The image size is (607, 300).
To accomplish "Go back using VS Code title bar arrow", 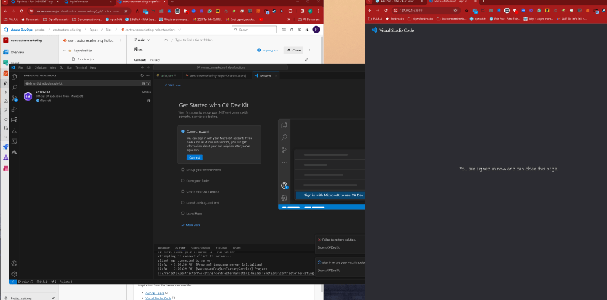I will pyautogui.click(x=142, y=67).
